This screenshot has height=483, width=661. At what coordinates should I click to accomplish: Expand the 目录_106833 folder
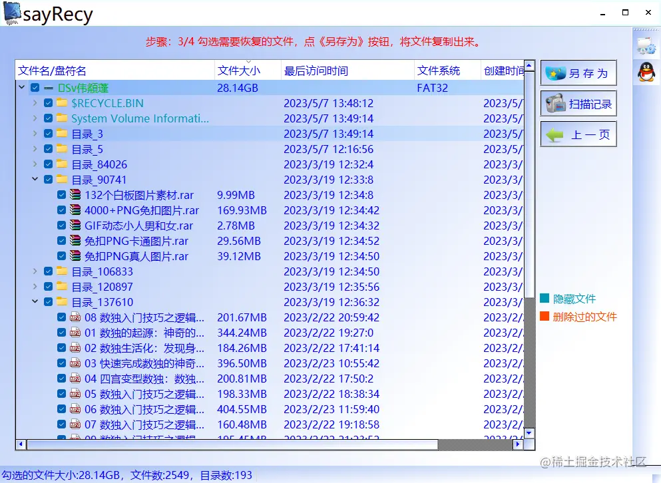point(35,271)
